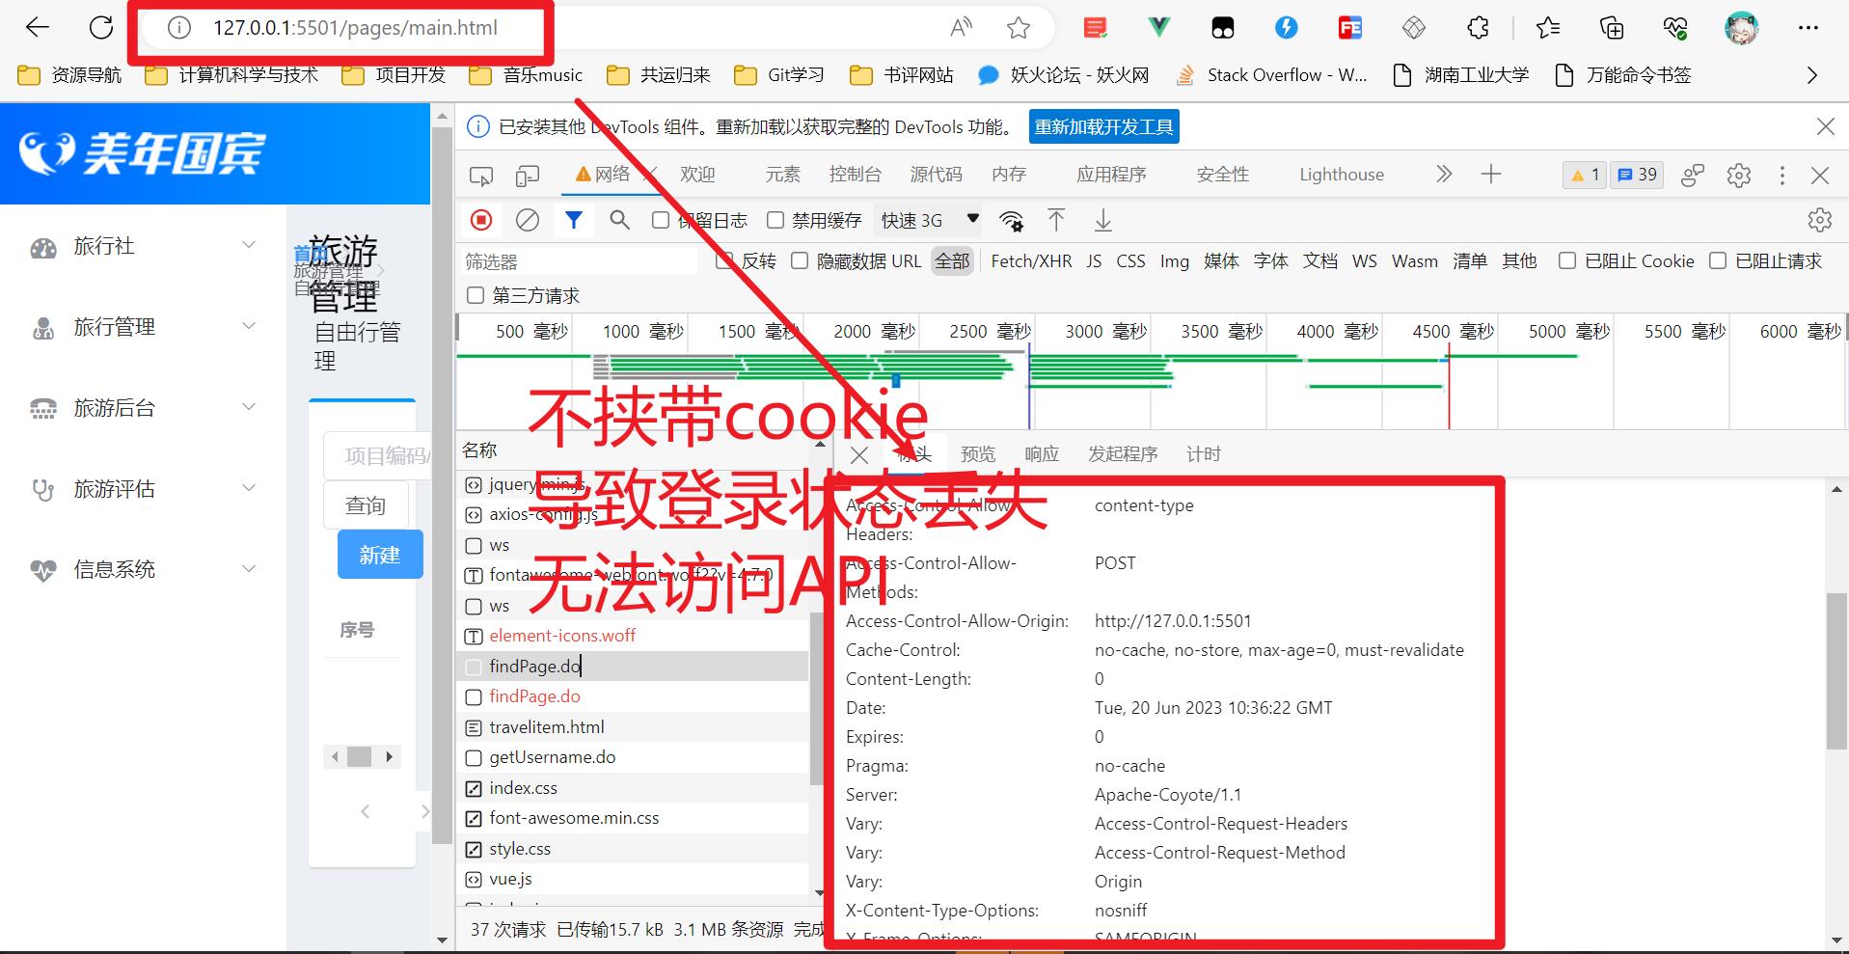The height and width of the screenshot is (954, 1849).
Task: Check the 已阻止 Cookie checkbox
Action: pyautogui.click(x=1567, y=260)
